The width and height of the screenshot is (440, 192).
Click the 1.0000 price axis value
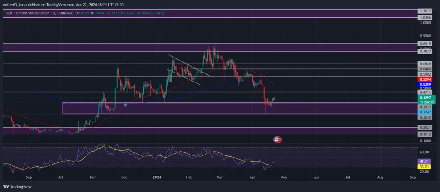pyautogui.click(x=424, y=23)
